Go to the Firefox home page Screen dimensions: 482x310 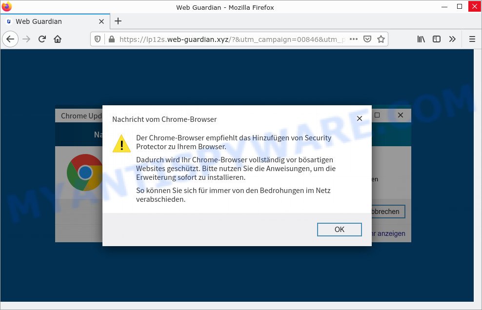pos(58,39)
